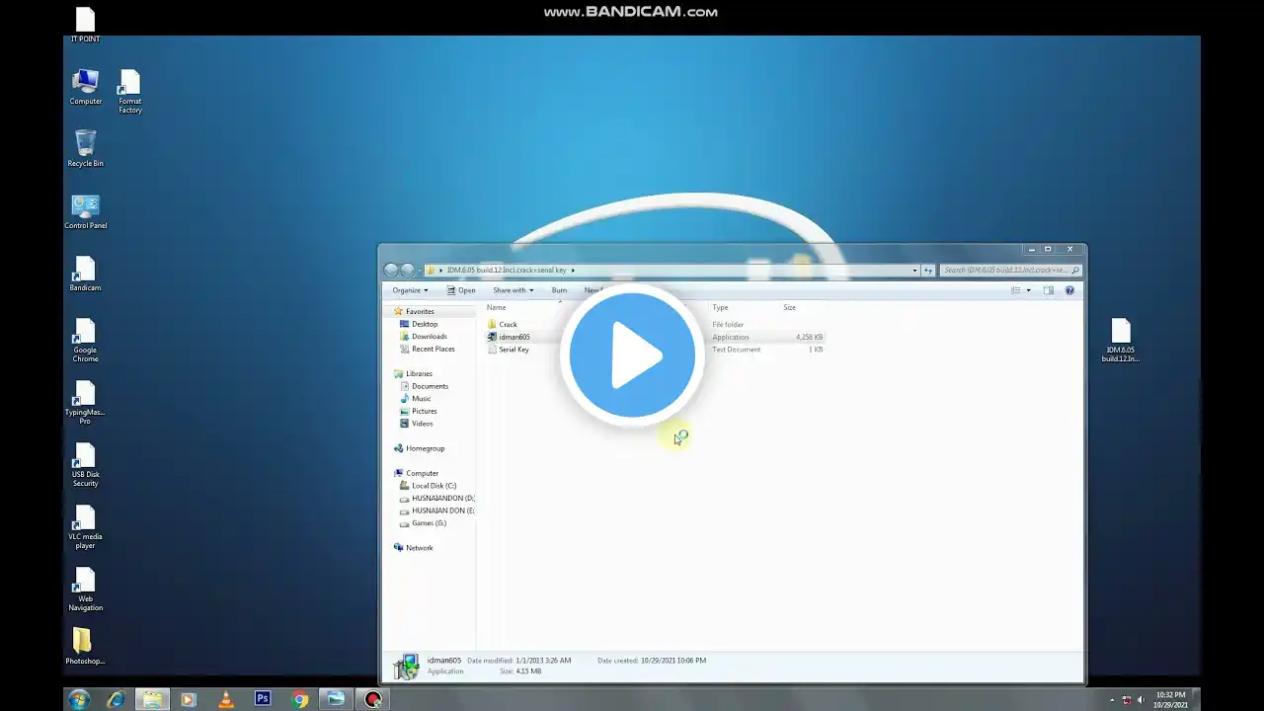Show hidden system tray icons
The height and width of the screenshot is (711, 1264).
click(1112, 700)
